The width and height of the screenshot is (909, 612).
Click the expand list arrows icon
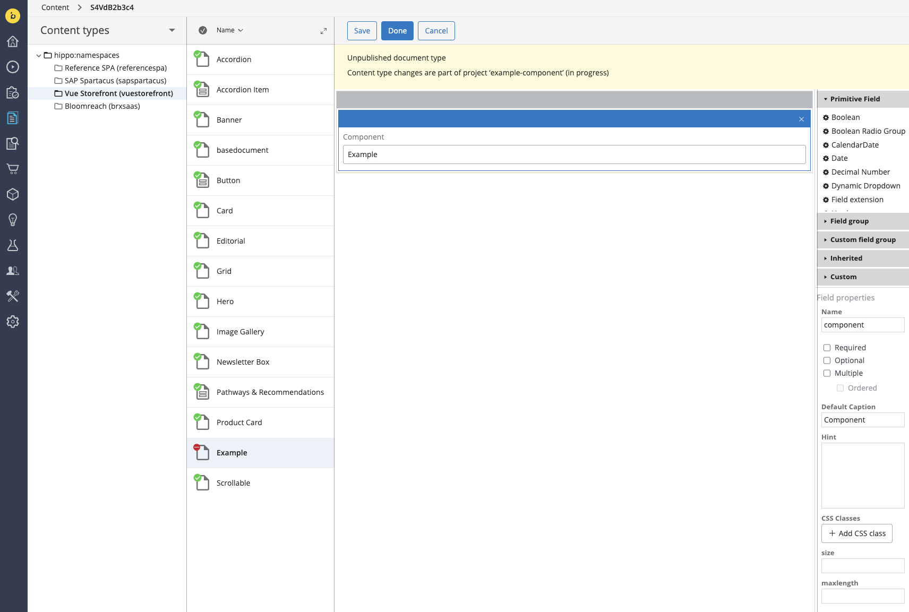coord(323,31)
